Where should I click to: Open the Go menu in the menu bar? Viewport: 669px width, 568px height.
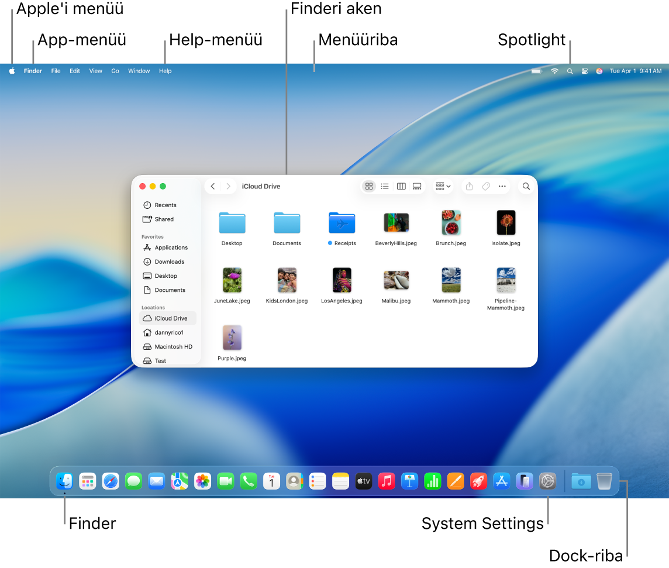(x=115, y=71)
